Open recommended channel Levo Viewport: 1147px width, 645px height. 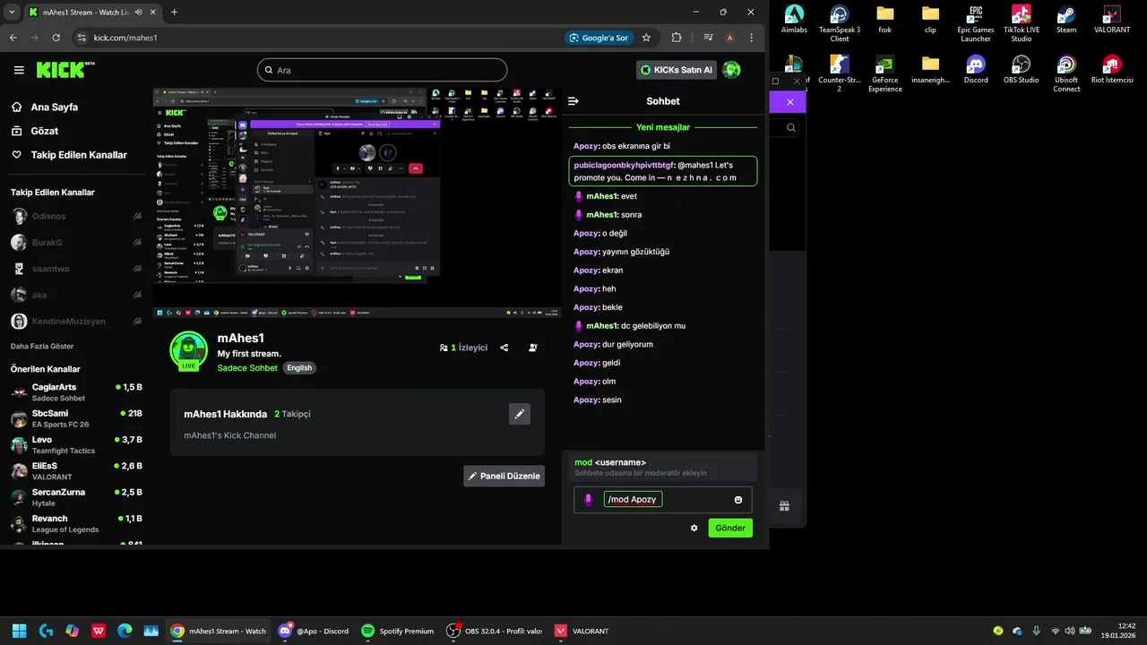pyautogui.click(x=76, y=445)
